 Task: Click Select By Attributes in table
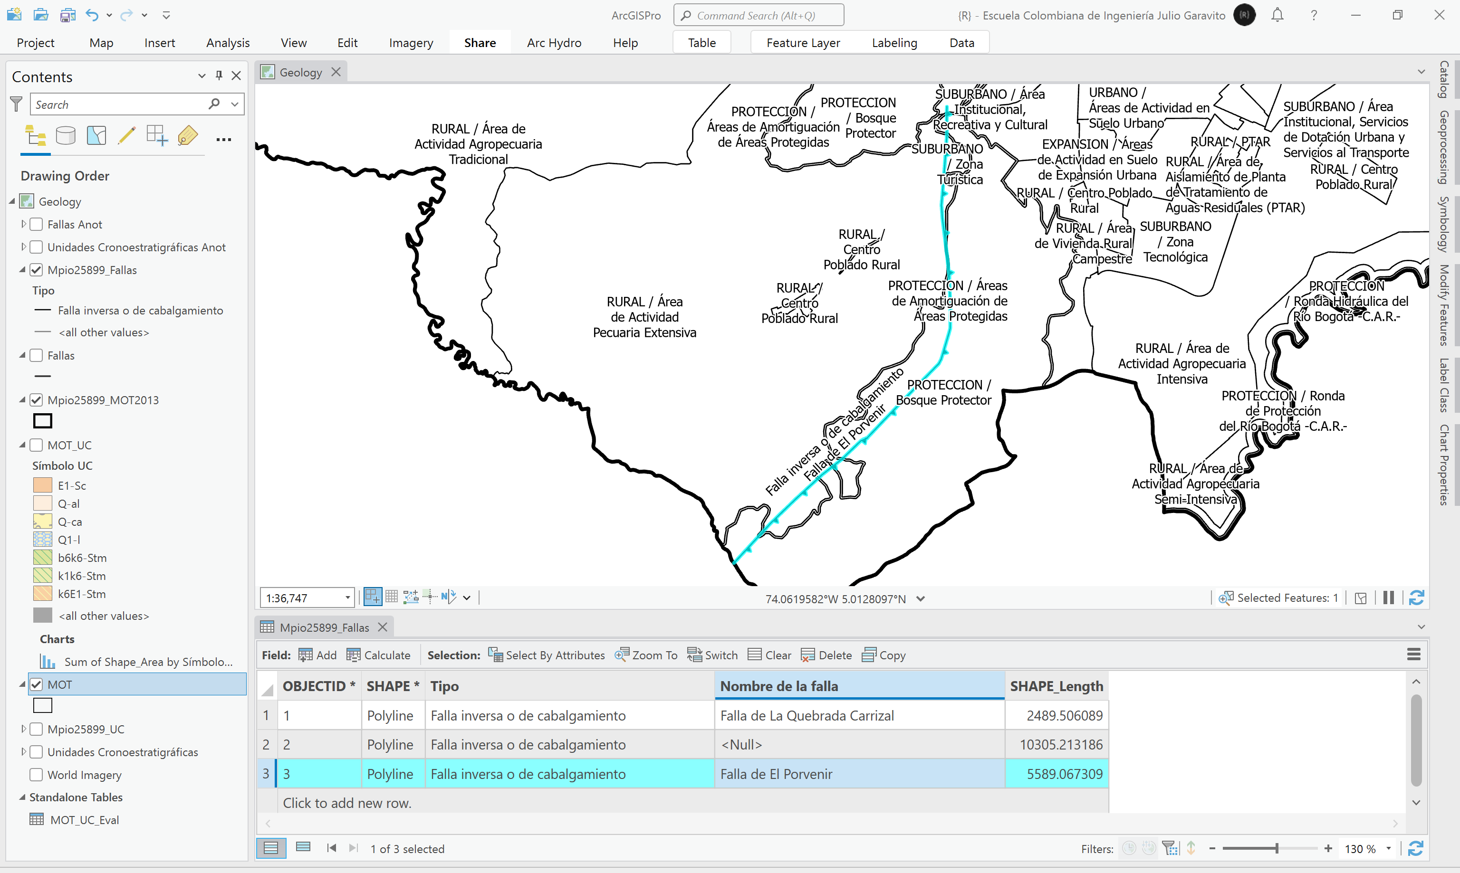click(546, 655)
